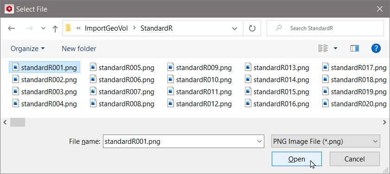The image size is (390, 174).
Task: Select the standardR008.png file icon
Action: [93, 103]
